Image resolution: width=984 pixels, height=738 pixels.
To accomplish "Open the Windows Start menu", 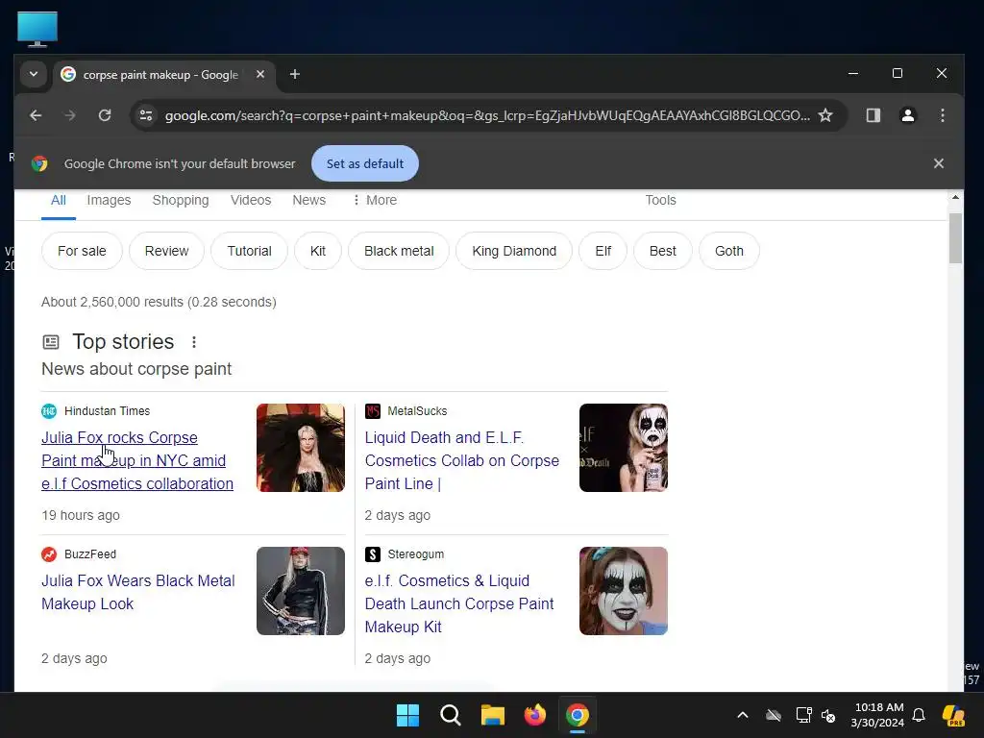I will (407, 715).
